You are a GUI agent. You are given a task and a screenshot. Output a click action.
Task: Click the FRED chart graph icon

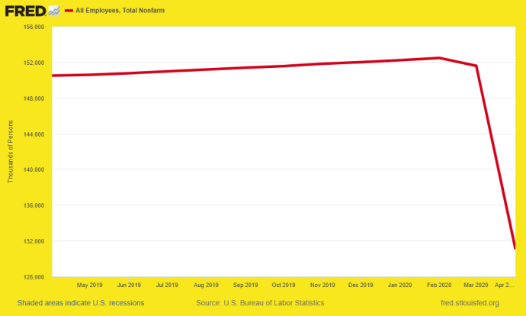[x=54, y=11]
